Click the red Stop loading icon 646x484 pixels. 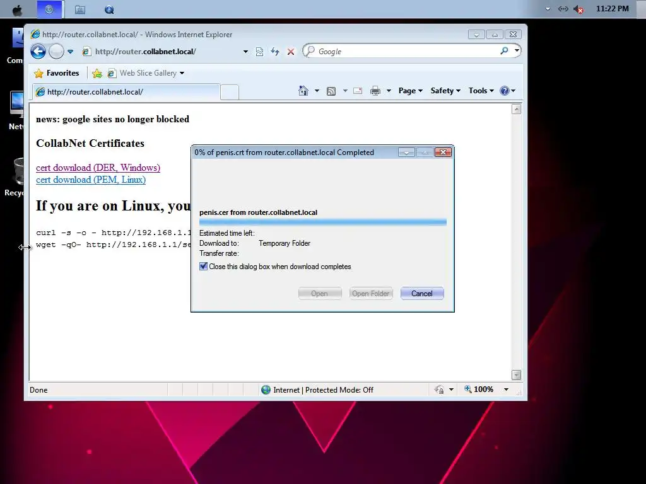coord(291,52)
